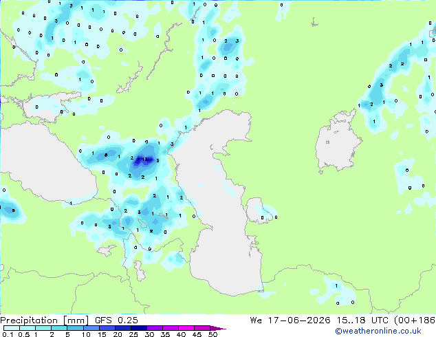This screenshot has width=436, height=337.
Task: Click the legend label "45"
Action: tap(197, 334)
